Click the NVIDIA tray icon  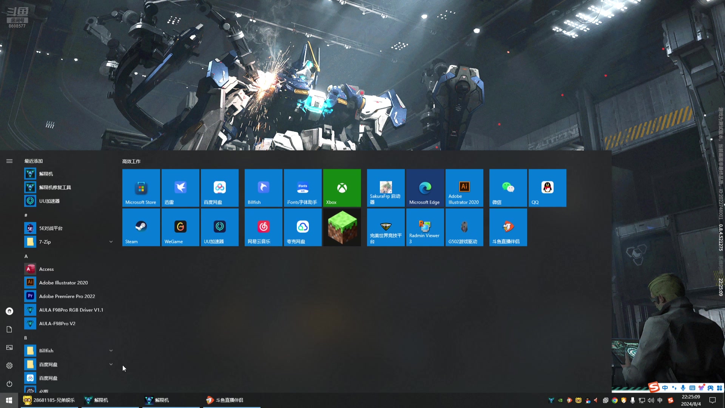[560, 400]
